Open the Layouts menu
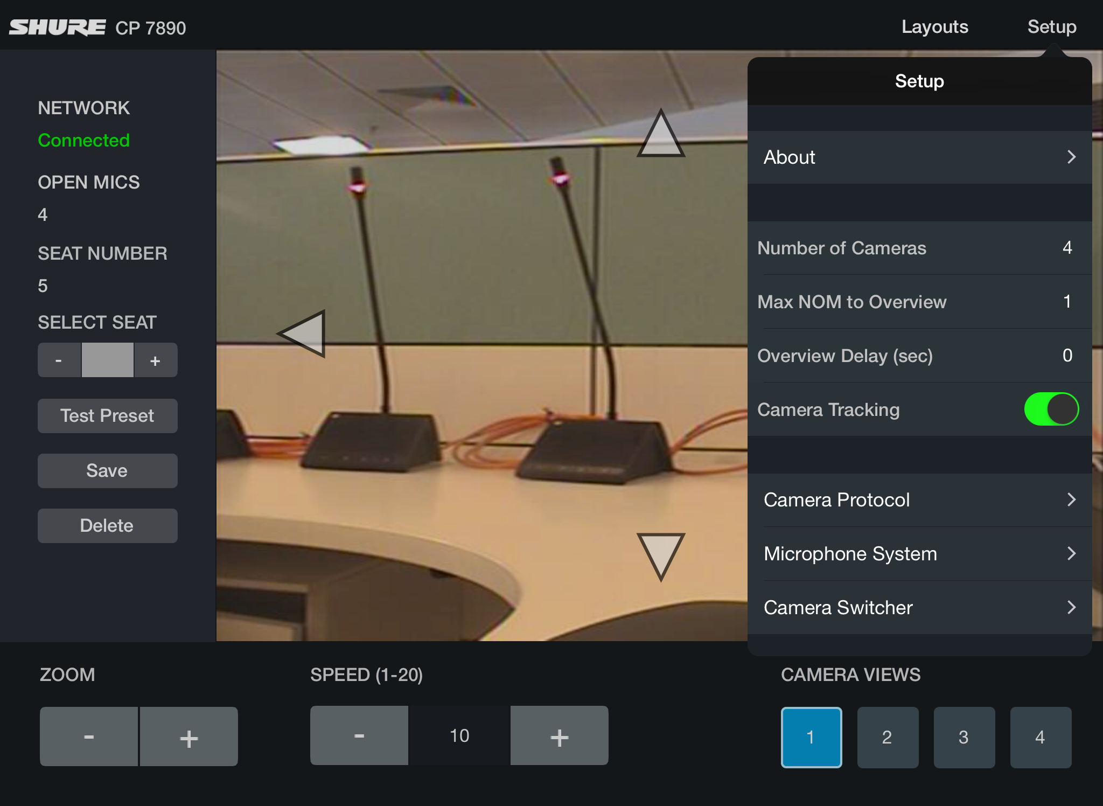Screen dimensions: 1103x806 [x=934, y=27]
